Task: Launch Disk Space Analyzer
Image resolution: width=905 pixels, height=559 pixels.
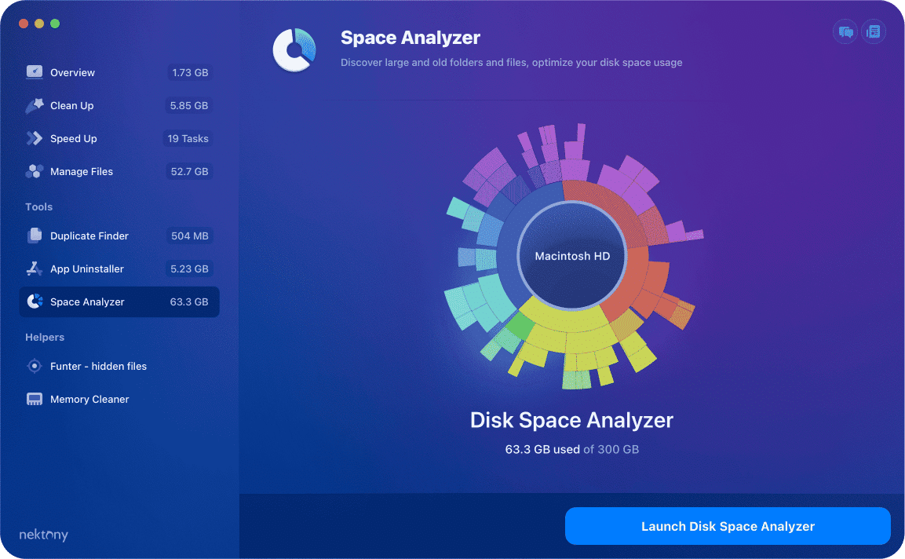Action: coord(728,526)
